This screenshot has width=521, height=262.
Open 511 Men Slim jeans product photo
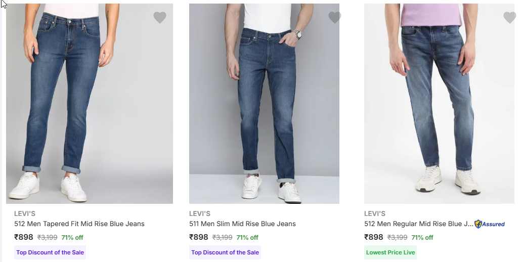click(x=264, y=104)
